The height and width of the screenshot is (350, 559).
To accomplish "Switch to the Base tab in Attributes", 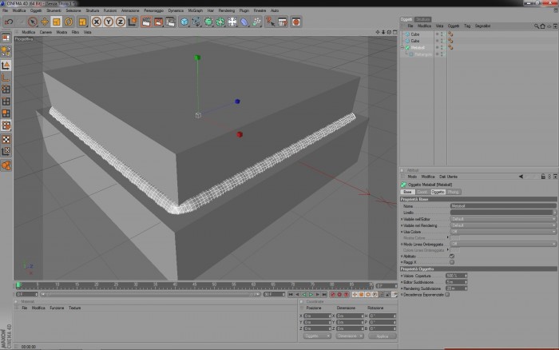I will tap(407, 192).
